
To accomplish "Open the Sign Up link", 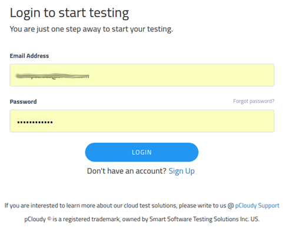I will [x=181, y=171].
